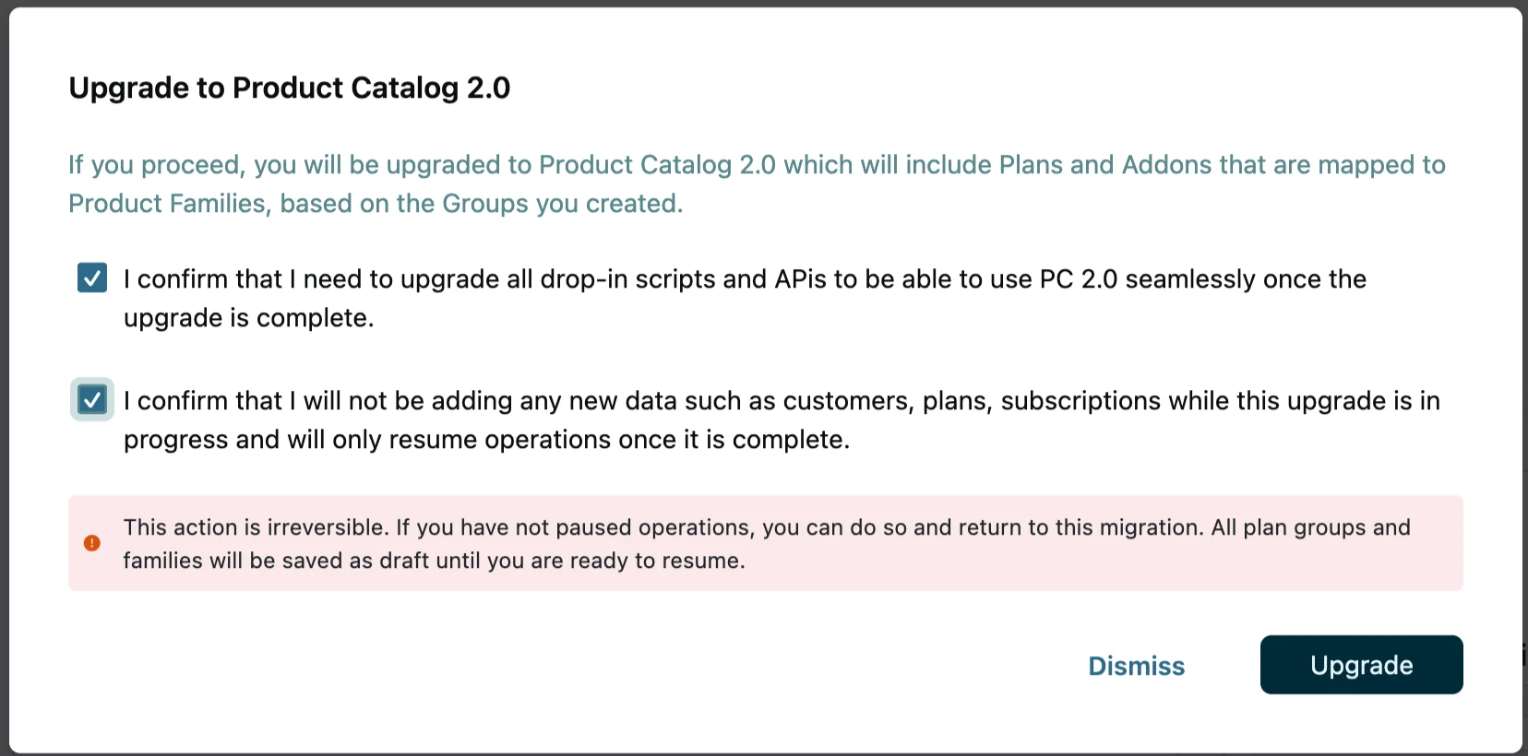Click "progress and will only resume operations" line

pos(367,440)
